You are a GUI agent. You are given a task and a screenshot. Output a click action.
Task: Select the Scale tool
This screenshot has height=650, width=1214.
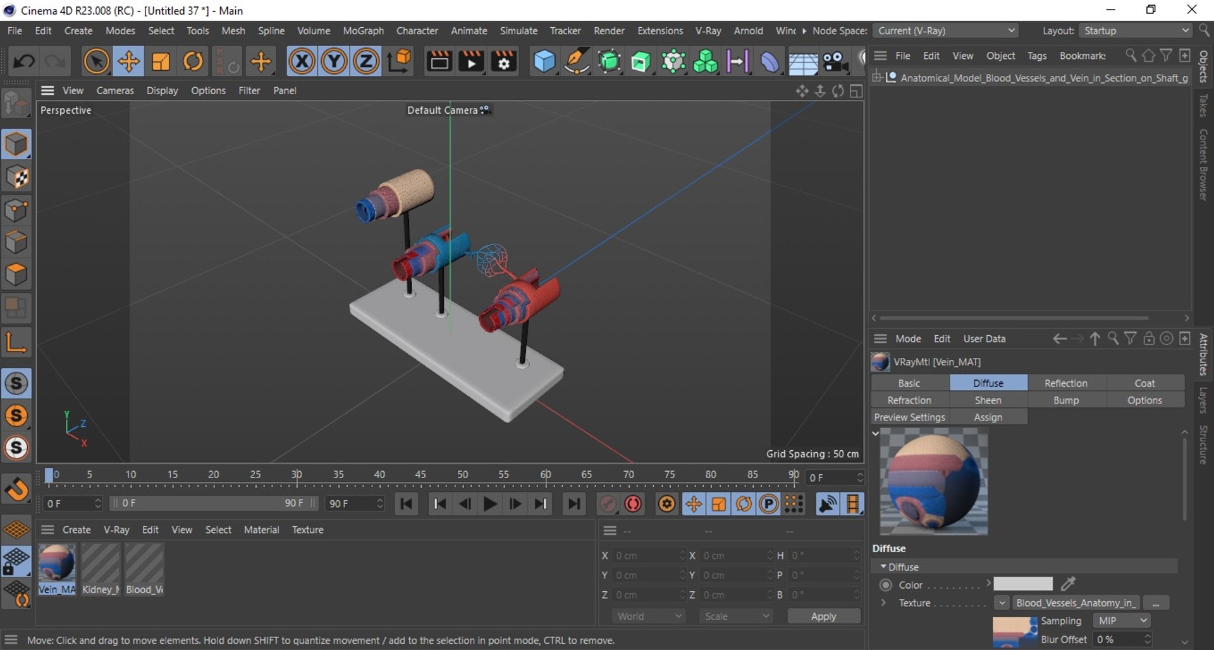161,61
